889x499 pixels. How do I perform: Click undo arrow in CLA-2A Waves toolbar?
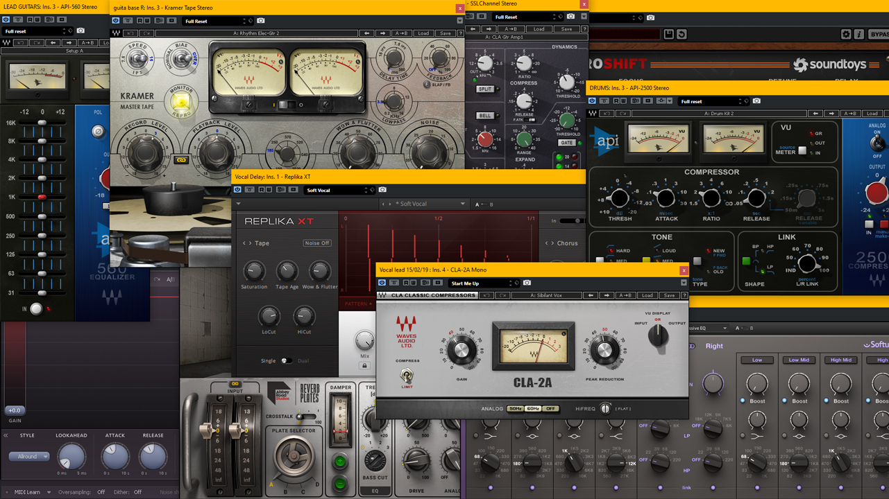tap(486, 295)
